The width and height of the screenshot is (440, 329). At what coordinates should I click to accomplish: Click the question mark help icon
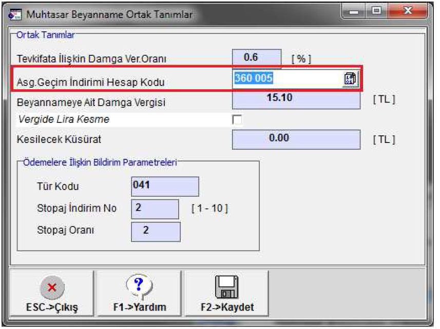point(139,285)
